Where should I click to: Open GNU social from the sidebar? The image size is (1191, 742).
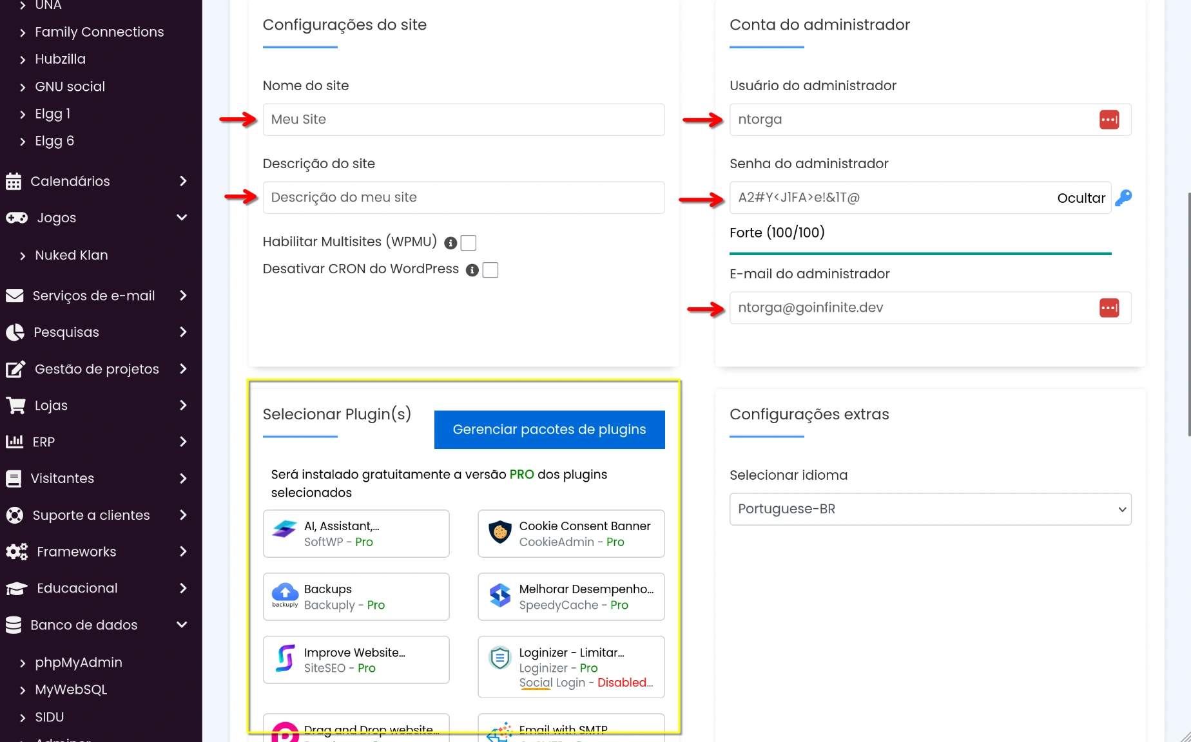[x=70, y=86]
